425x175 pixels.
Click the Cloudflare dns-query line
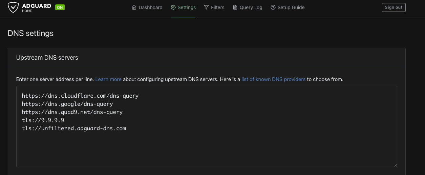coord(80,96)
